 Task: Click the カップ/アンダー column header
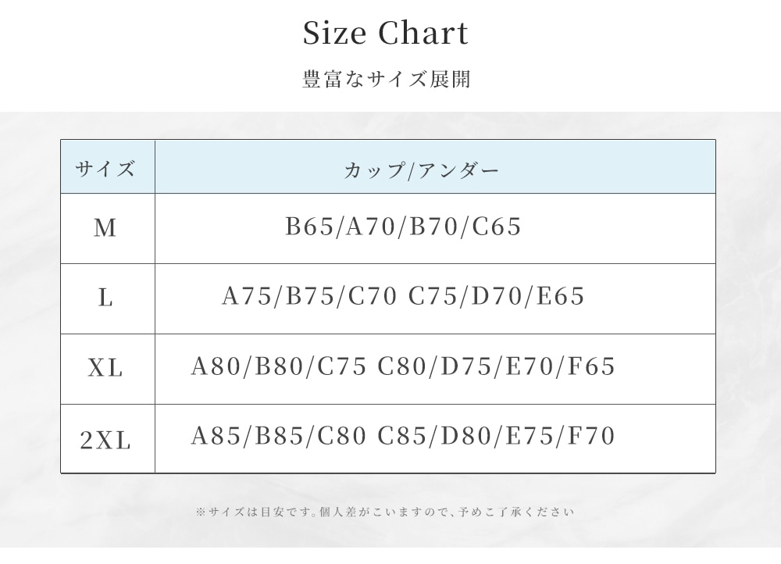(x=421, y=170)
